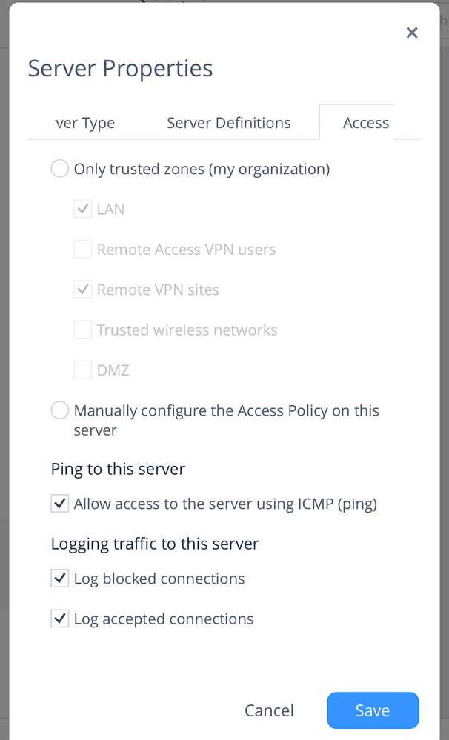
Task: Uncheck Log accepted connections
Action: [x=60, y=619]
